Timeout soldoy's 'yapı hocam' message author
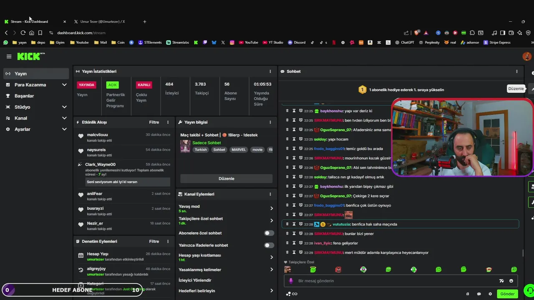The width and height of the screenshot is (534, 300). coord(294,139)
